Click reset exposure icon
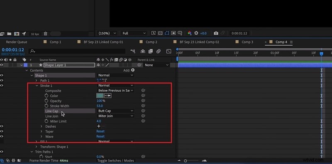 click(196, 33)
